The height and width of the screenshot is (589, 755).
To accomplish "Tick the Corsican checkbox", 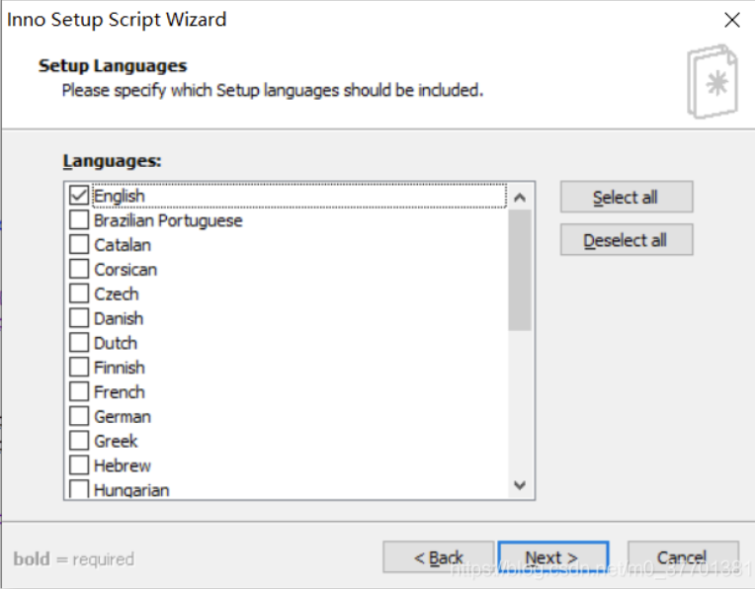I will point(79,269).
